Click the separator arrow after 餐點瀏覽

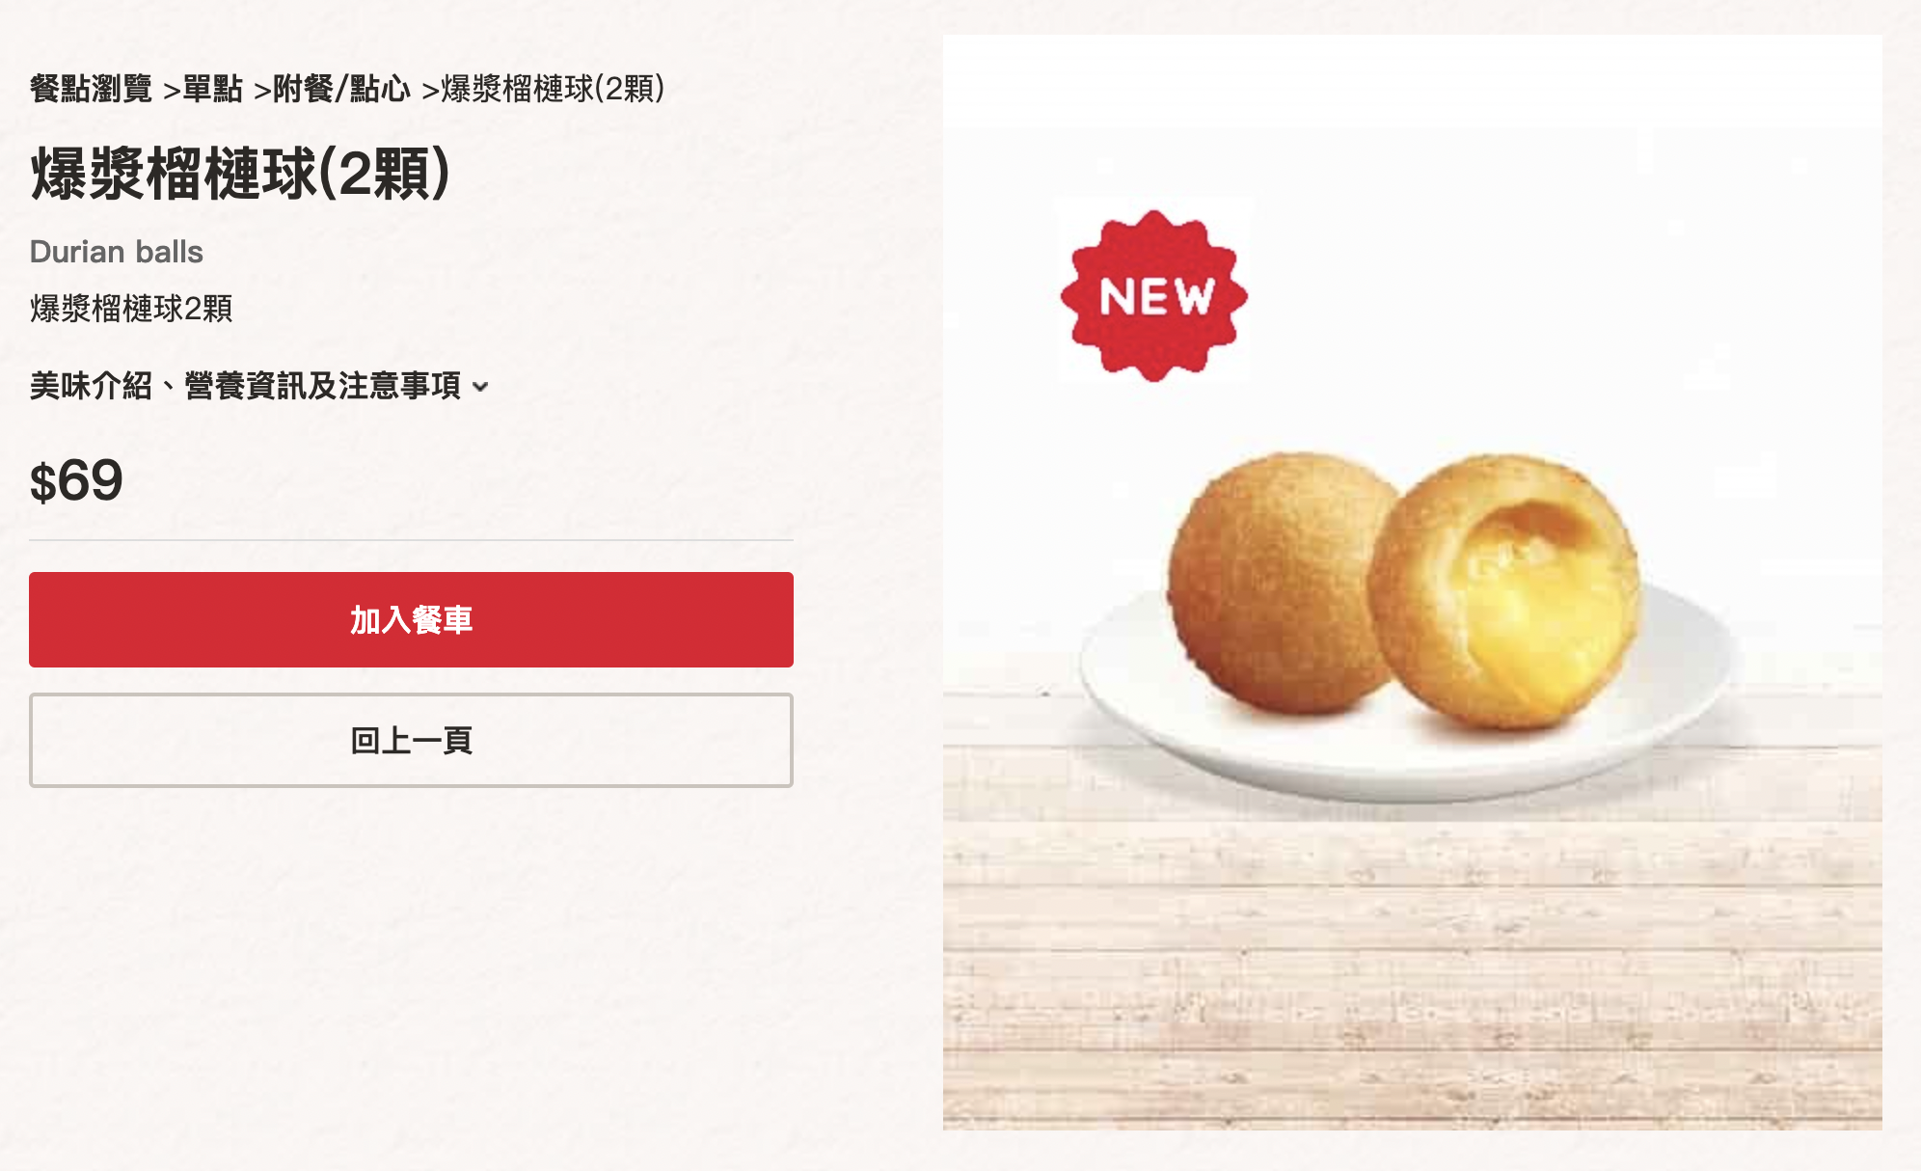pos(172,92)
